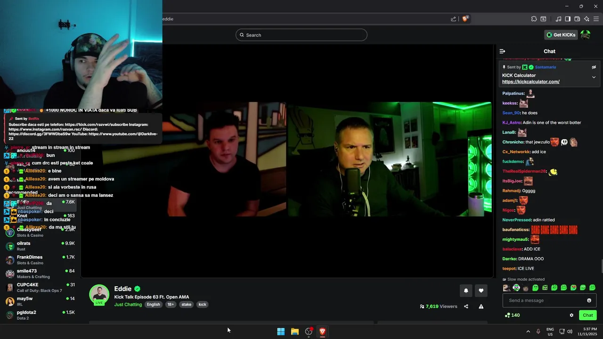Viewport: 603px width, 339px height.
Task: Click username NeverPressed in chat
Action: (x=517, y=220)
